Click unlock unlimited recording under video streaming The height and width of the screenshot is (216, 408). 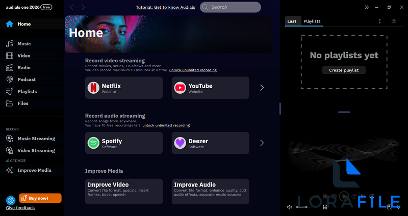(193, 70)
